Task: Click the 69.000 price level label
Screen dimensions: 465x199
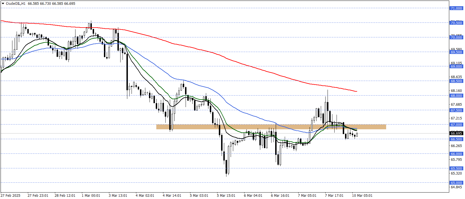Action: click(x=456, y=66)
